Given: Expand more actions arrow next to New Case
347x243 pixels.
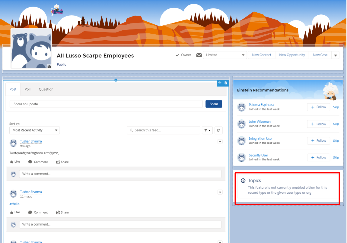Looking at the screenshot, I should click(335, 55).
